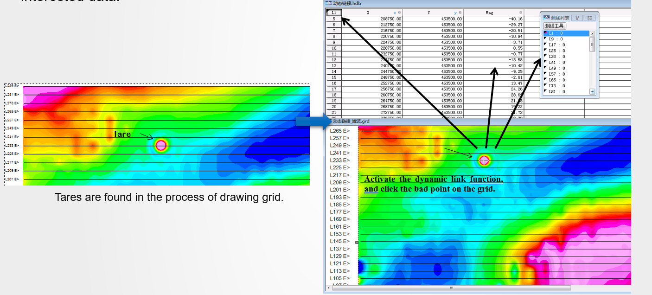Click the Y column header
The height and width of the screenshot is (295, 652).
tap(429, 13)
